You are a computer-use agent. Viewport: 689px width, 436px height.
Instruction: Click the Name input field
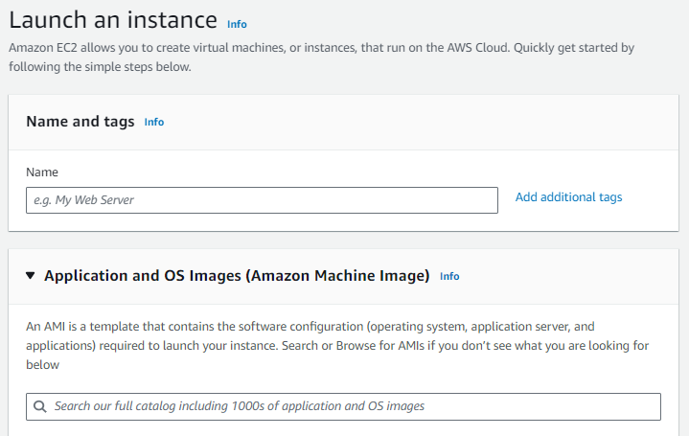pos(262,200)
